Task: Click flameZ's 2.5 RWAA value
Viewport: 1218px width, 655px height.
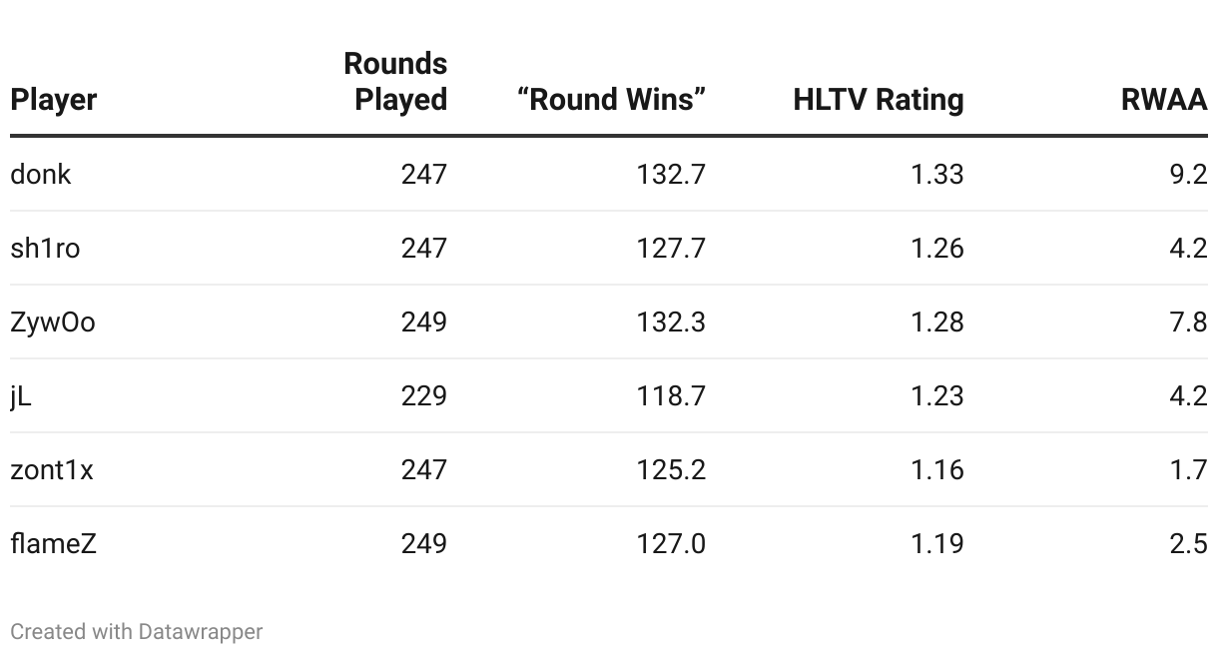Action: pyautogui.click(x=1188, y=543)
